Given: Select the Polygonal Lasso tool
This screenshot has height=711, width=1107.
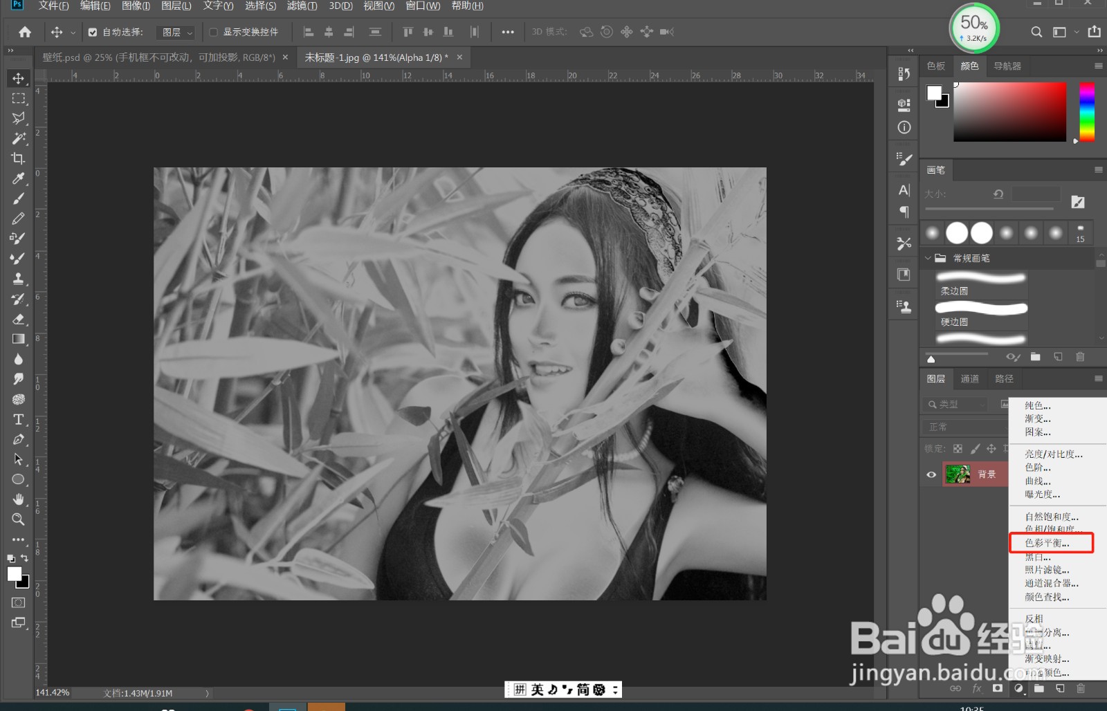Looking at the screenshot, I should [19, 118].
